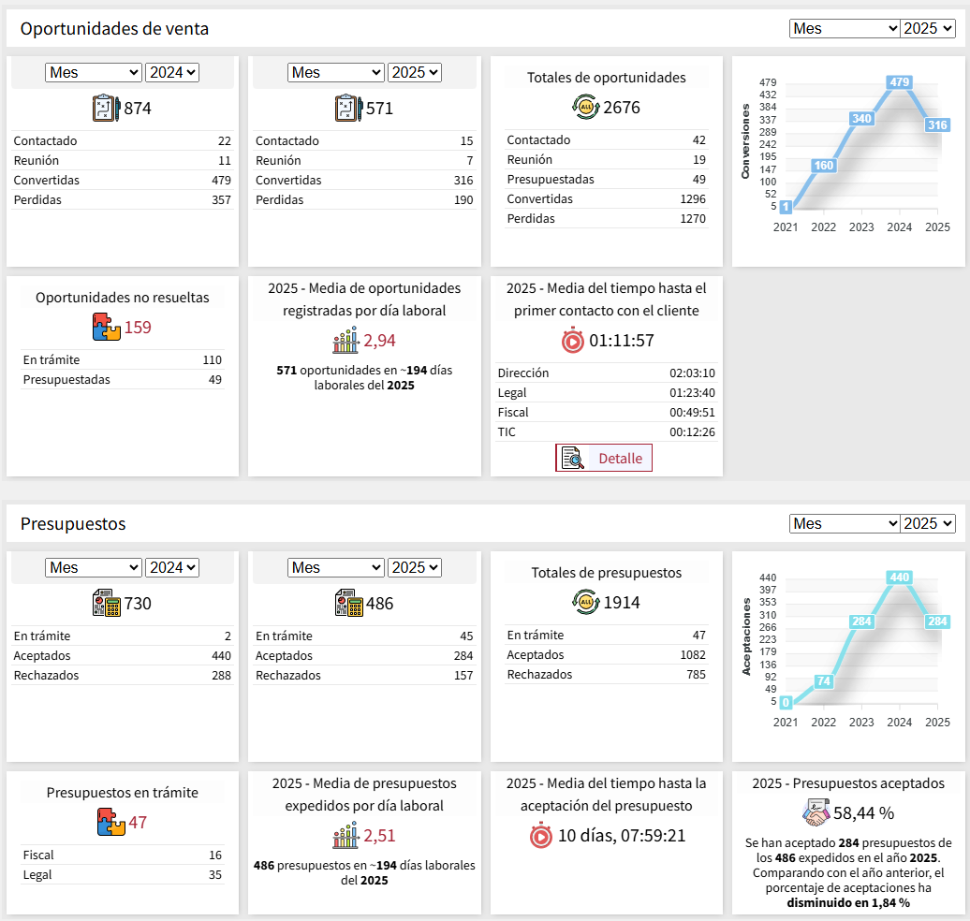
Task: Expand the 2024 year selector in first budgets card
Action: 172,567
